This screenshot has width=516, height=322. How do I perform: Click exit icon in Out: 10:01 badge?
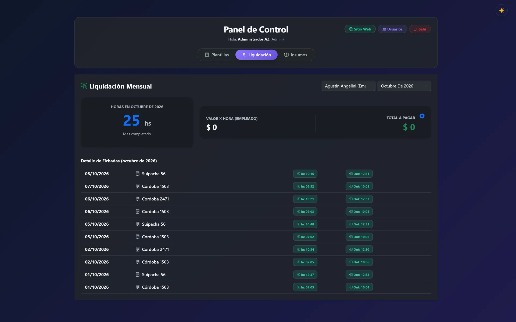click(x=351, y=186)
